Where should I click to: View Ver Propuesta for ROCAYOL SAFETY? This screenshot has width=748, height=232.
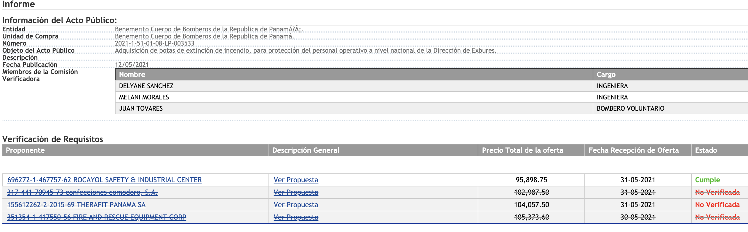tap(296, 180)
